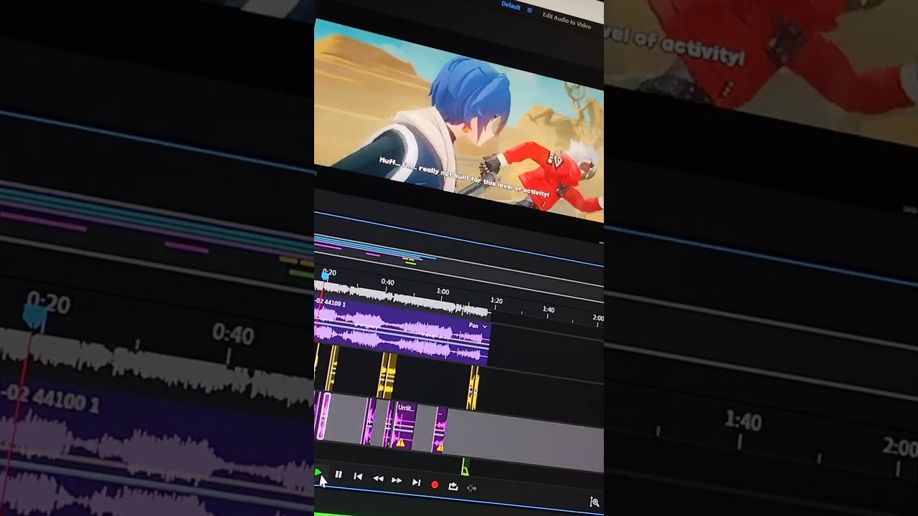Image resolution: width=918 pixels, height=516 pixels.
Task: Select the purple '-02 44100 1' audio clip
Action: [x=402, y=331]
